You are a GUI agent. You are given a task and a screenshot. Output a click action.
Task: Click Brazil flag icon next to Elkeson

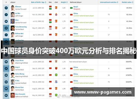(50, 9)
